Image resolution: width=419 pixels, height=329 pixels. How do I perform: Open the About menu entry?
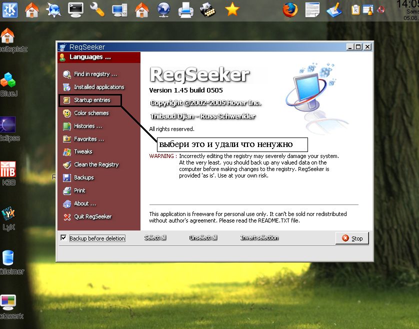click(84, 203)
